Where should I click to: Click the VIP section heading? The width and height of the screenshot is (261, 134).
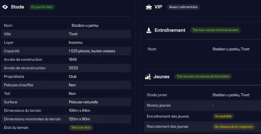coord(158,7)
